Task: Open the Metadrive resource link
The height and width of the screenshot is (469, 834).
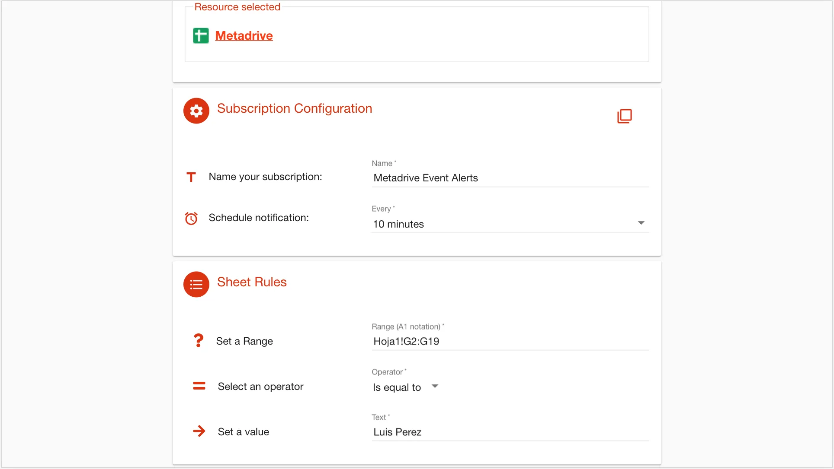Action: pos(244,35)
